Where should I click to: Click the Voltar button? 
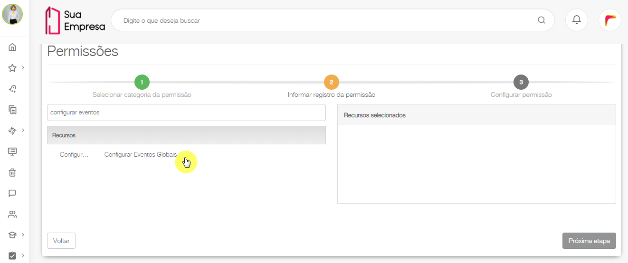tap(61, 241)
